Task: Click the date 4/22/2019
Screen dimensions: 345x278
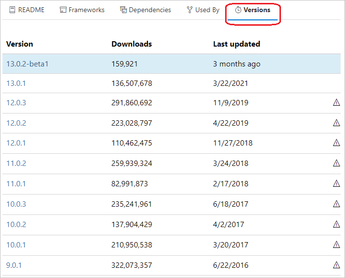Action: pos(230,123)
